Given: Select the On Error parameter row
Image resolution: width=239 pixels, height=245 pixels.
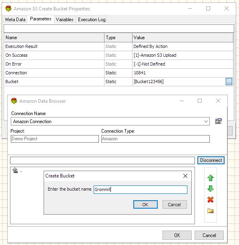Looking at the screenshot, I should click(x=118, y=64).
